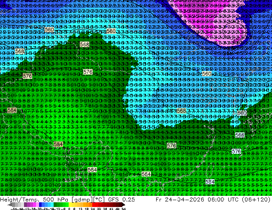
Task: Click the yellow swatch in the temperature legend
Action: (x=70, y=204)
